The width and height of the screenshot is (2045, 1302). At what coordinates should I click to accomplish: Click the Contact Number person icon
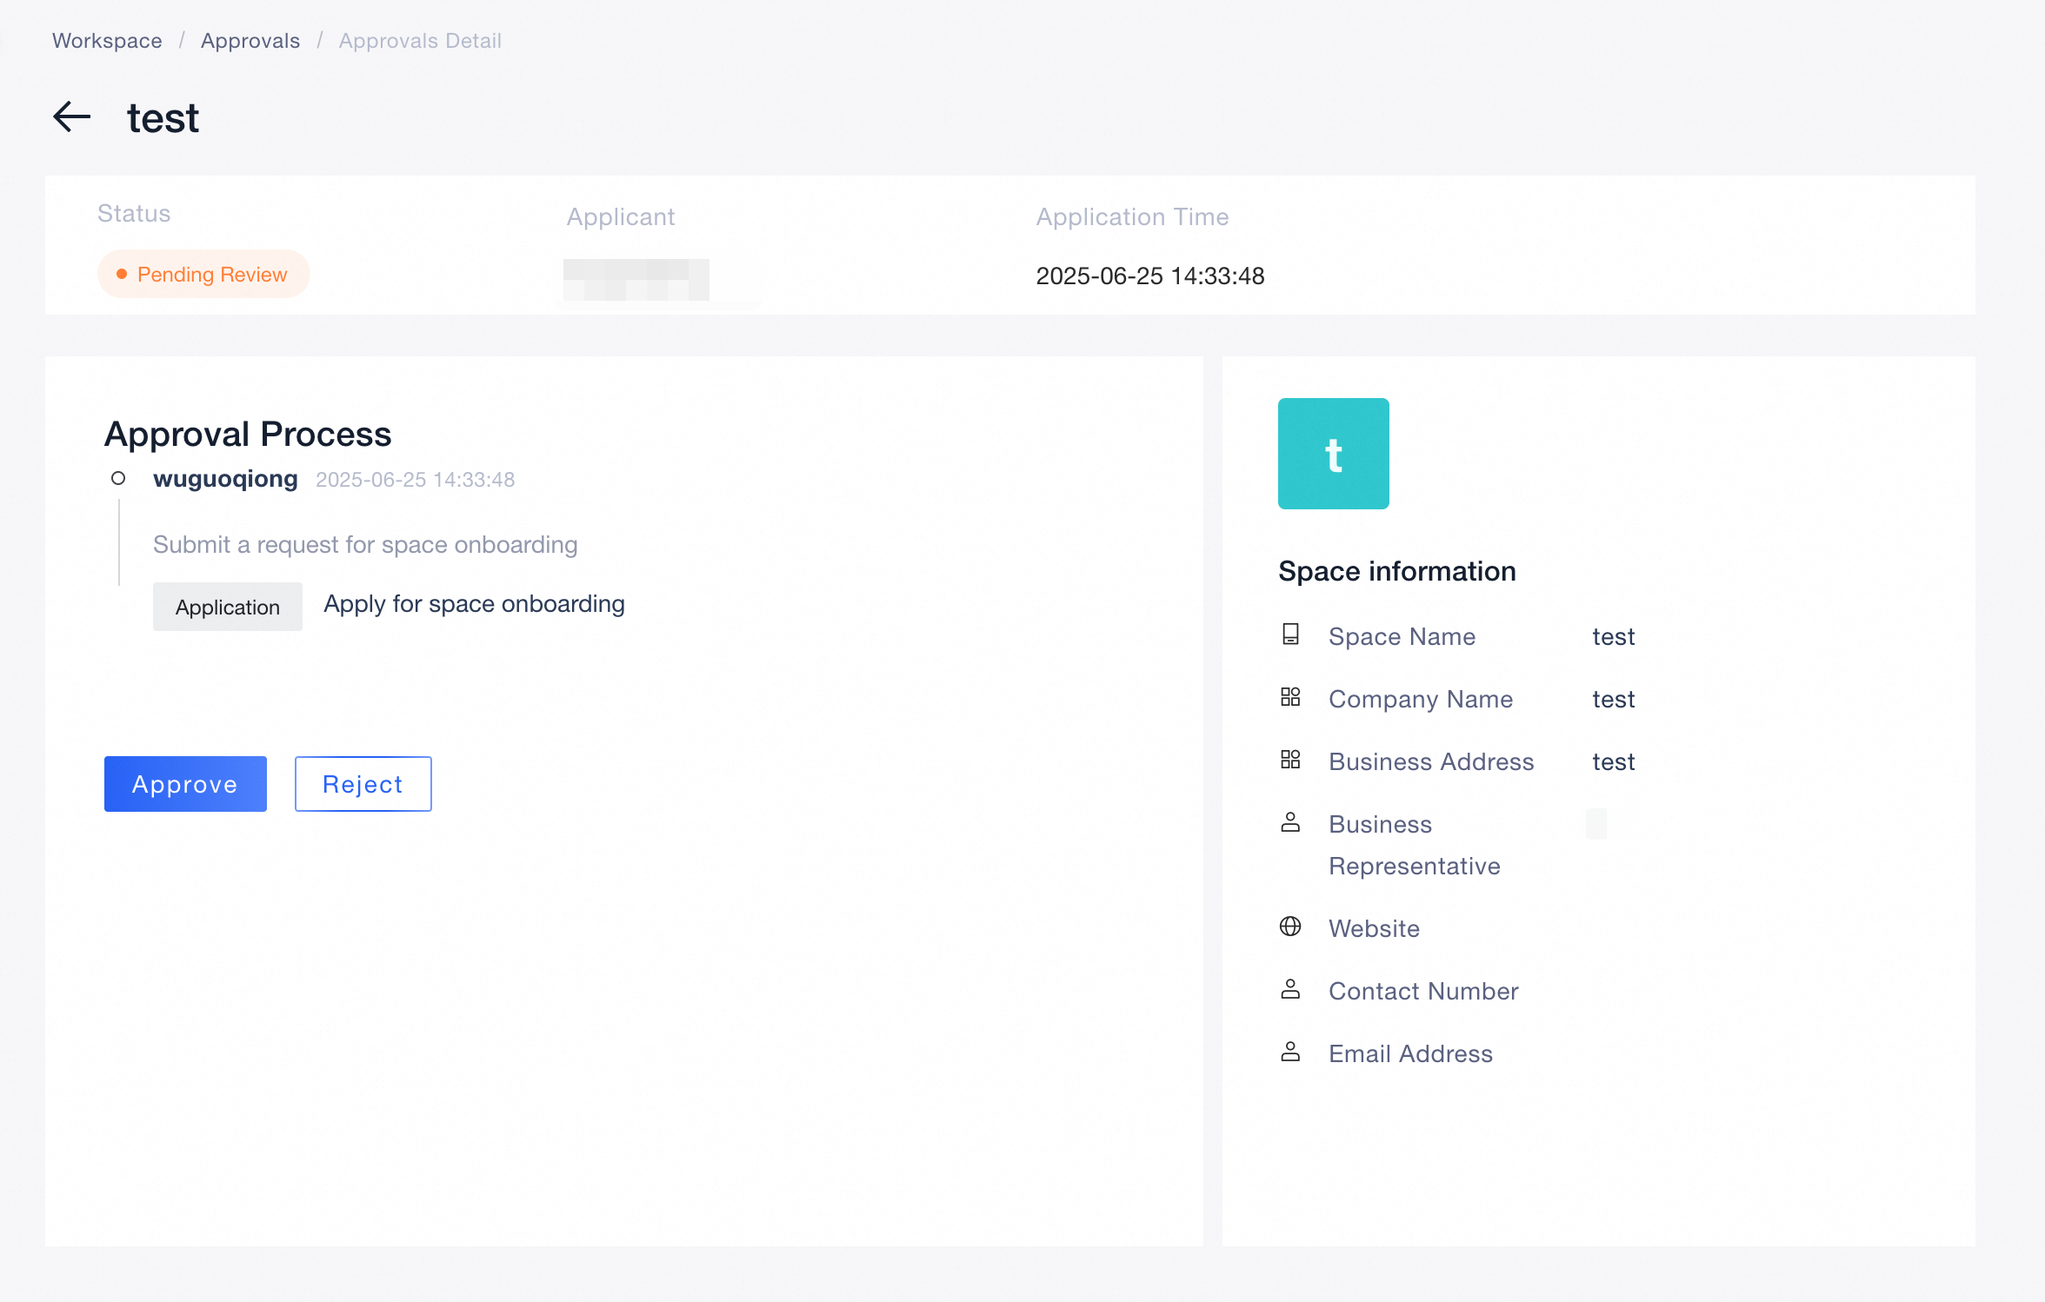pyautogui.click(x=1290, y=989)
